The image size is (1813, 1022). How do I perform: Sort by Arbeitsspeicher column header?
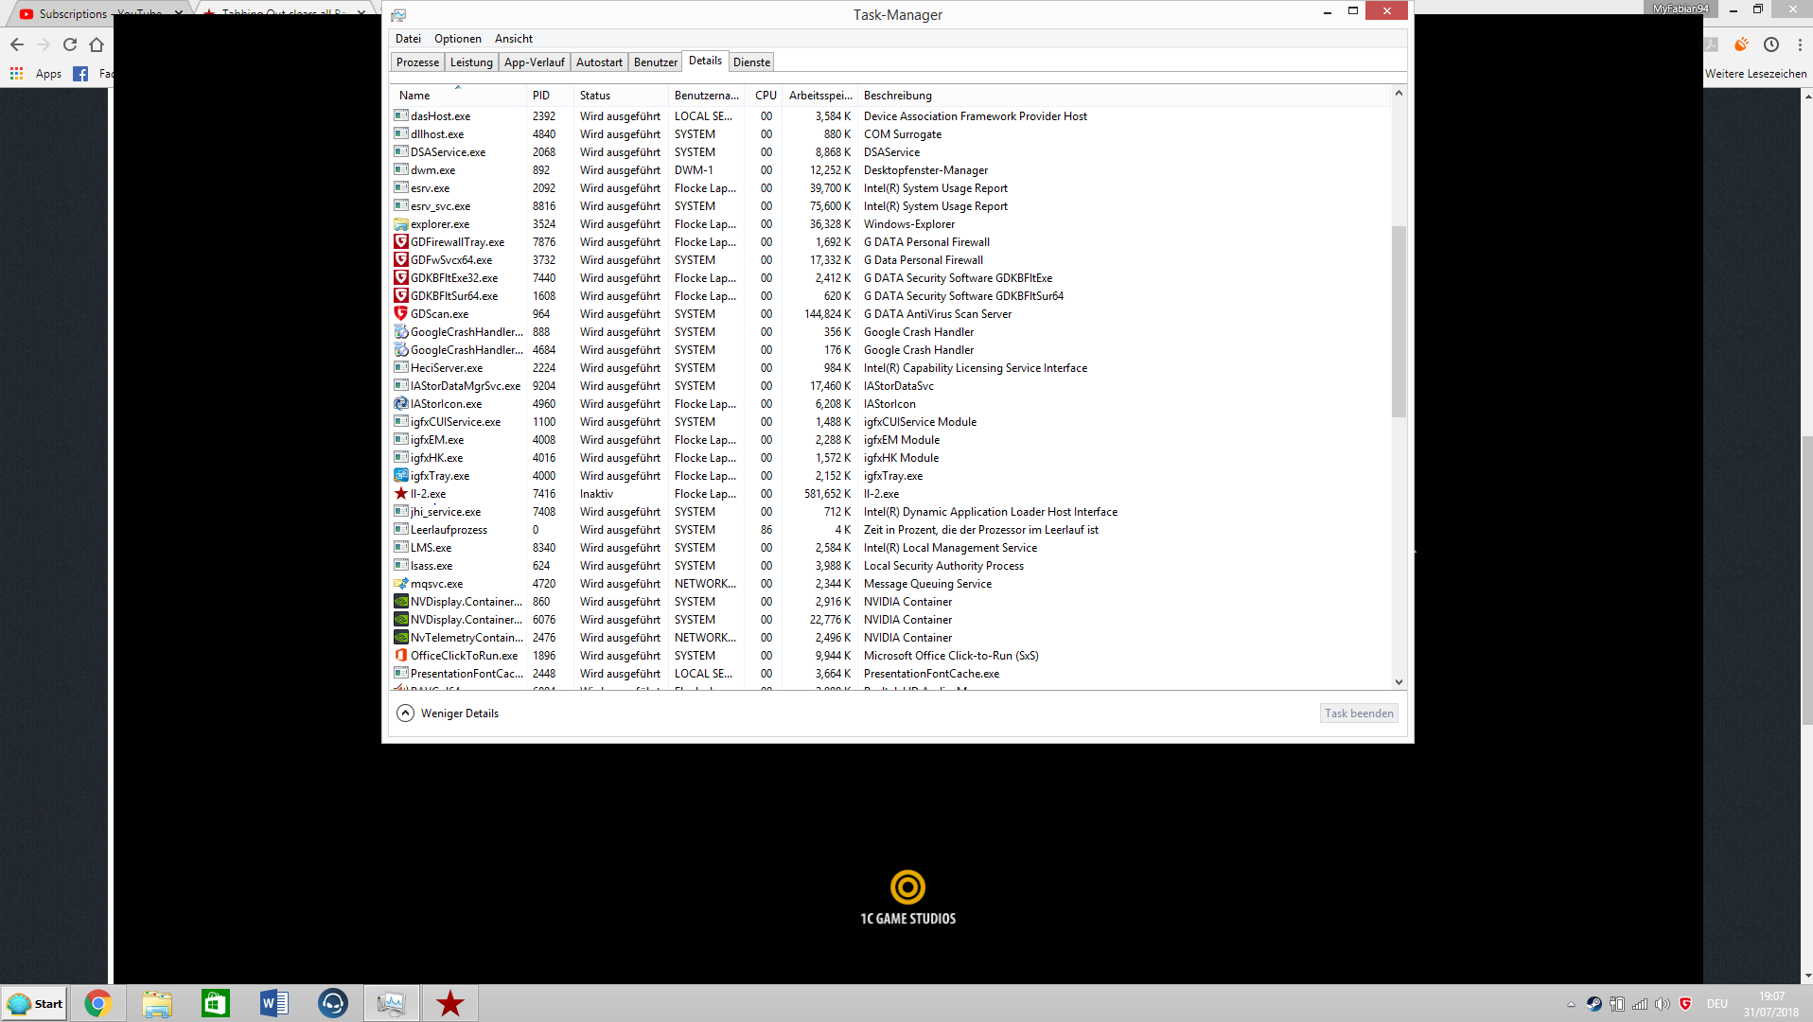(820, 96)
